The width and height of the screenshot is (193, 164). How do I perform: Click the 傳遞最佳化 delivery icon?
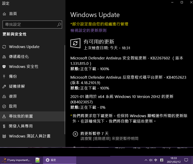pos(4,57)
